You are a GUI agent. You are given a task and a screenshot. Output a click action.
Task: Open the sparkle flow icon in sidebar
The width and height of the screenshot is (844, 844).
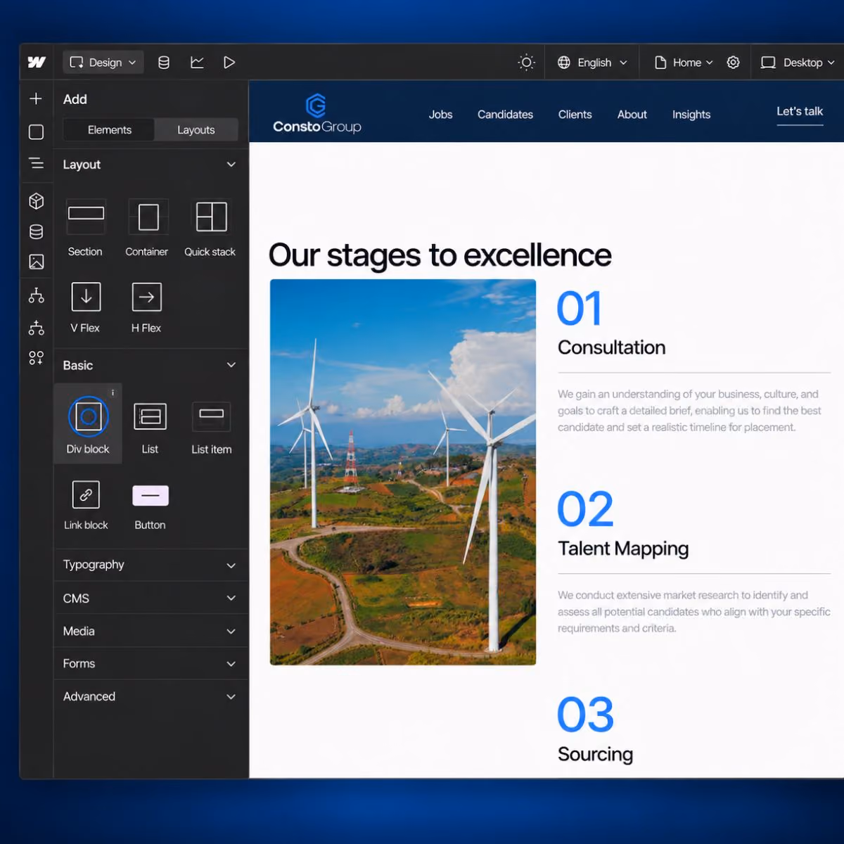(37, 327)
